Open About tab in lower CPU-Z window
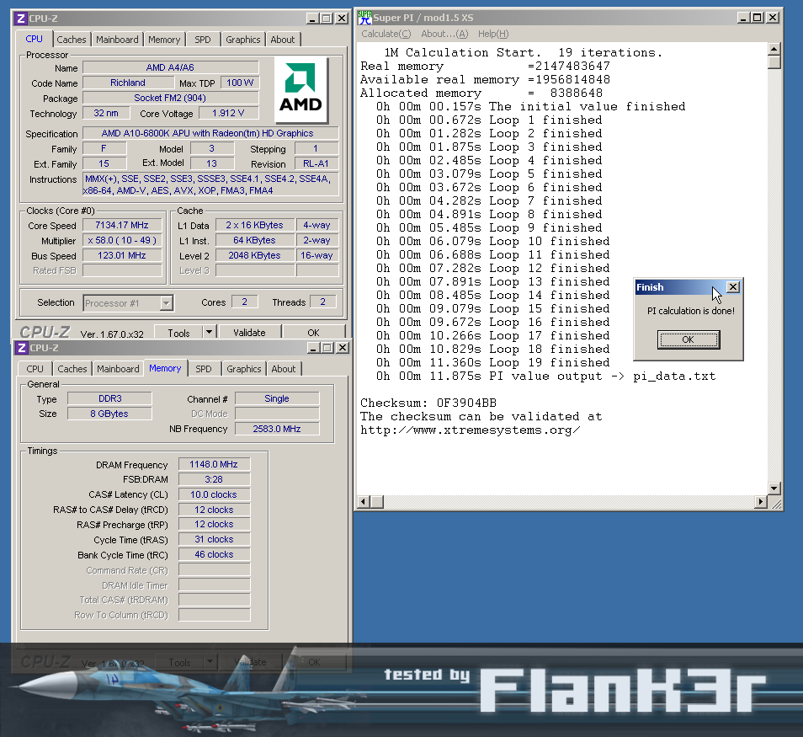The height and width of the screenshot is (737, 803). [283, 369]
